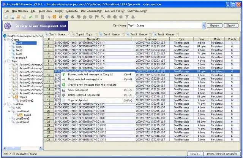This screenshot has height=158, width=243.
Task: Switch to the Test2 : Queue tab
Action: click(x=166, y=34)
